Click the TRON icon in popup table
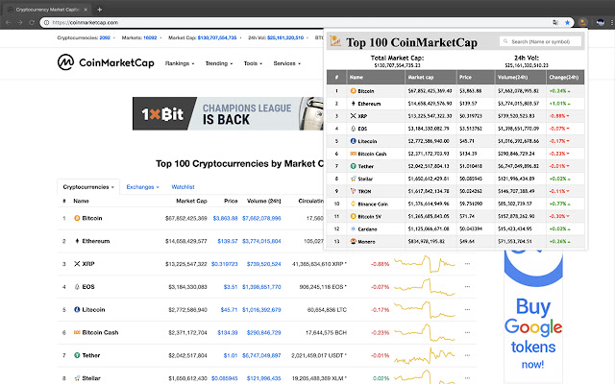This screenshot has width=615, height=384. pyautogui.click(x=353, y=191)
